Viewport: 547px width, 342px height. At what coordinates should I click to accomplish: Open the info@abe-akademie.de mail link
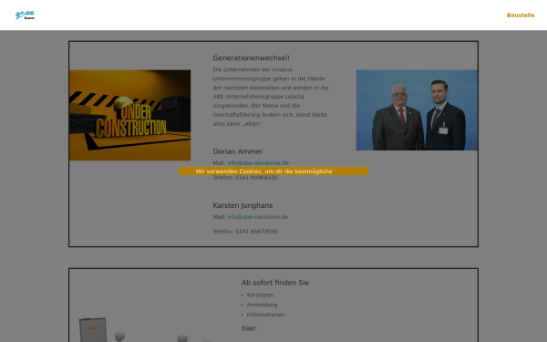258,162
